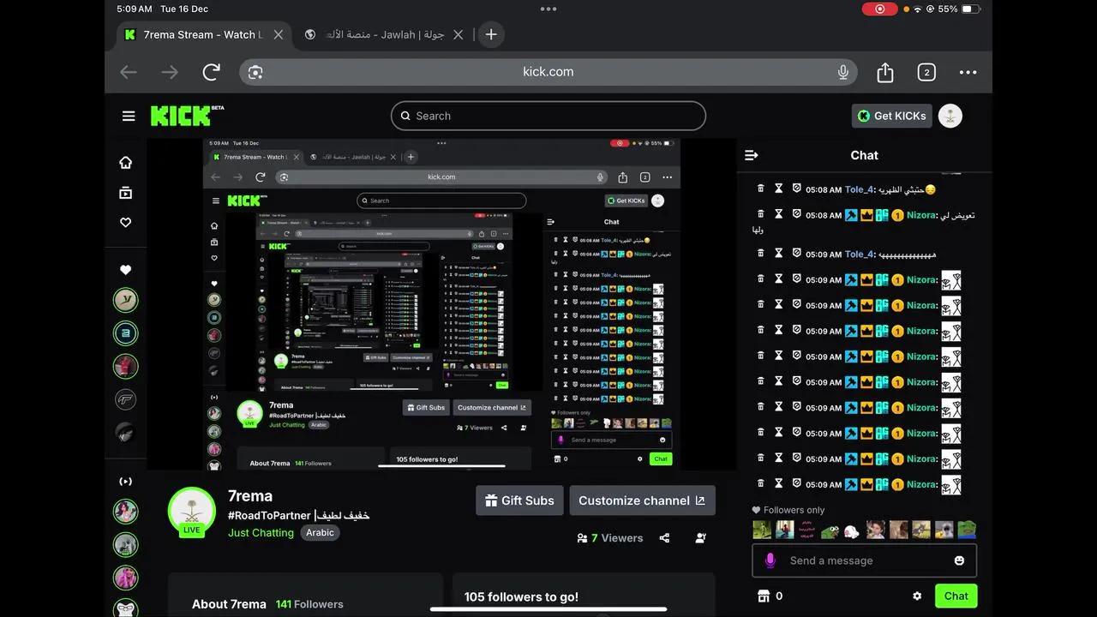Open the emoji picker in chat input

[959, 560]
